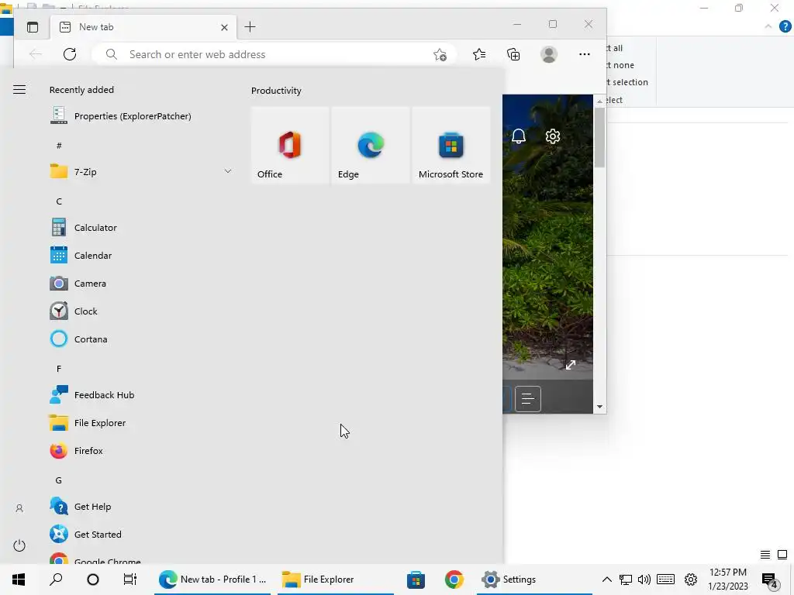Expand the 7-Zip folder chevron
This screenshot has width=794, height=595.
(x=228, y=171)
